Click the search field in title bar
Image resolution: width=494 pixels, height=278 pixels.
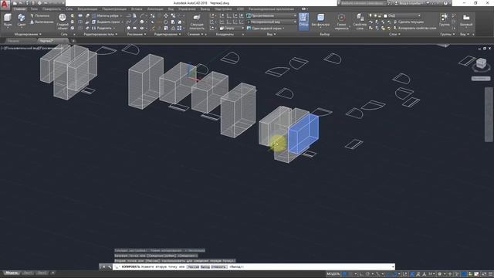coord(363,3)
